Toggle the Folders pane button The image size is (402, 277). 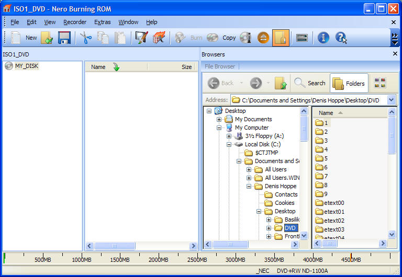(349, 83)
